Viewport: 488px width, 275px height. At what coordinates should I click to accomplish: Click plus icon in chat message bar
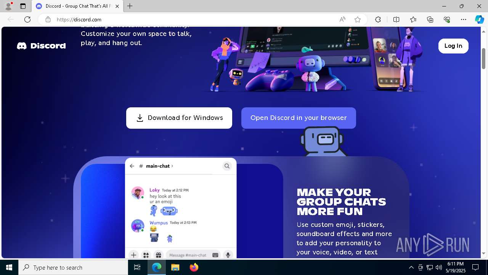coord(133,255)
